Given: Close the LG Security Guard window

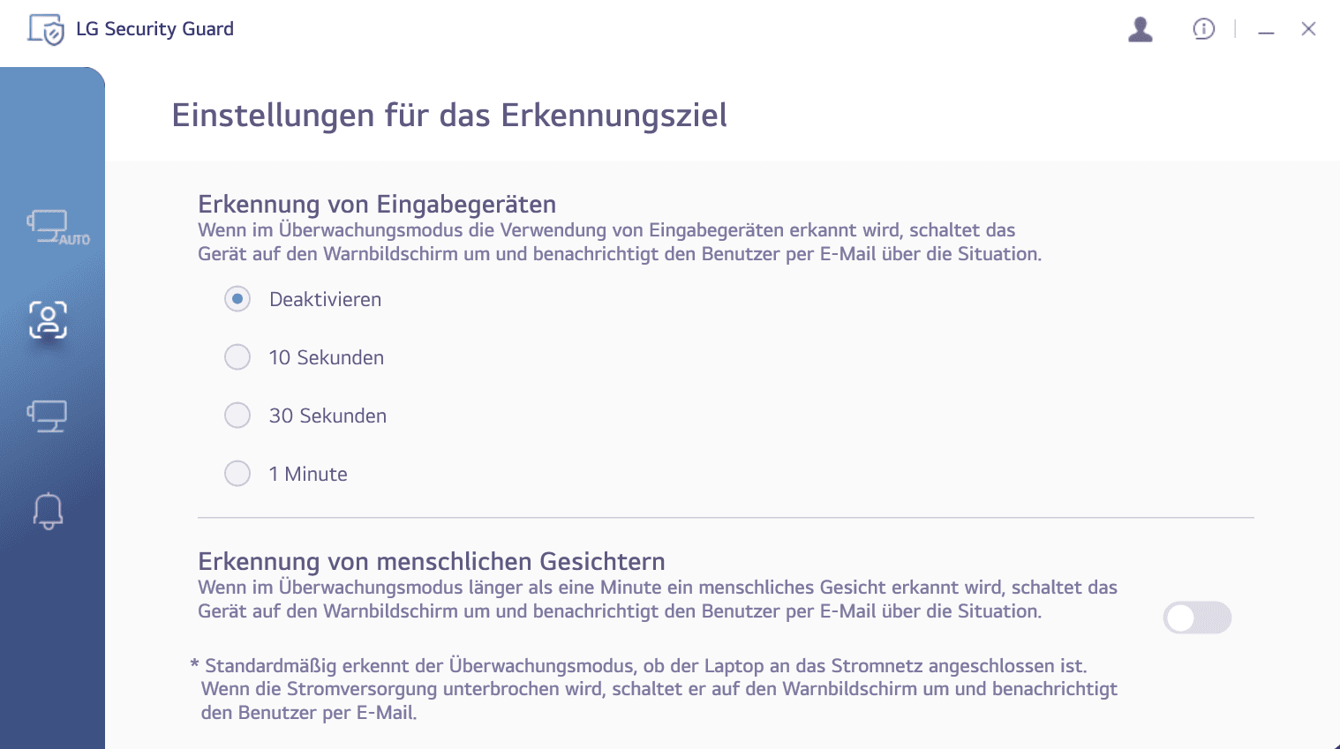Looking at the screenshot, I should pos(1308,29).
